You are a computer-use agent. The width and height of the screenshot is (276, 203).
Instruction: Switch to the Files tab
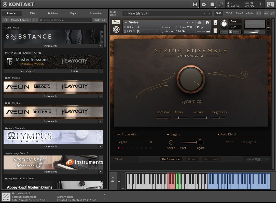coord(33,13)
